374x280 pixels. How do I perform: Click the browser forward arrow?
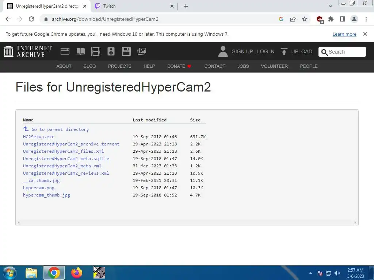pyautogui.click(x=20, y=19)
